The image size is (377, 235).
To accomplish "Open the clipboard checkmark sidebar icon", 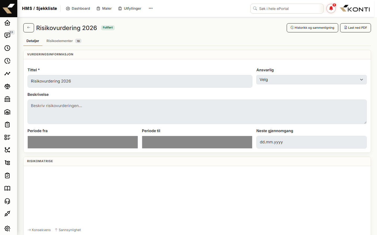I will click(x=7, y=175).
